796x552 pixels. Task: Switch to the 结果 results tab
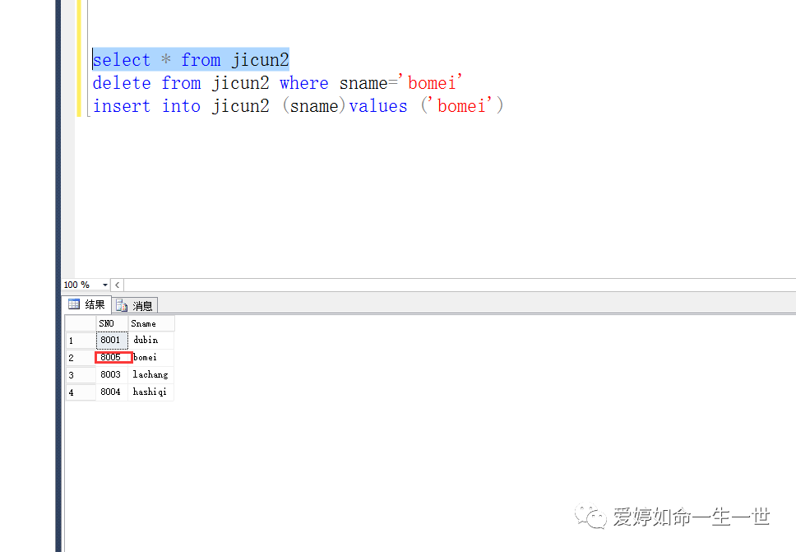pyautogui.click(x=87, y=304)
